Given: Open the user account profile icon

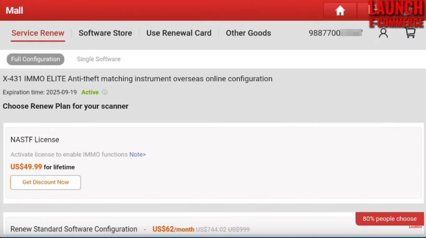Looking at the screenshot, I should [x=383, y=33].
